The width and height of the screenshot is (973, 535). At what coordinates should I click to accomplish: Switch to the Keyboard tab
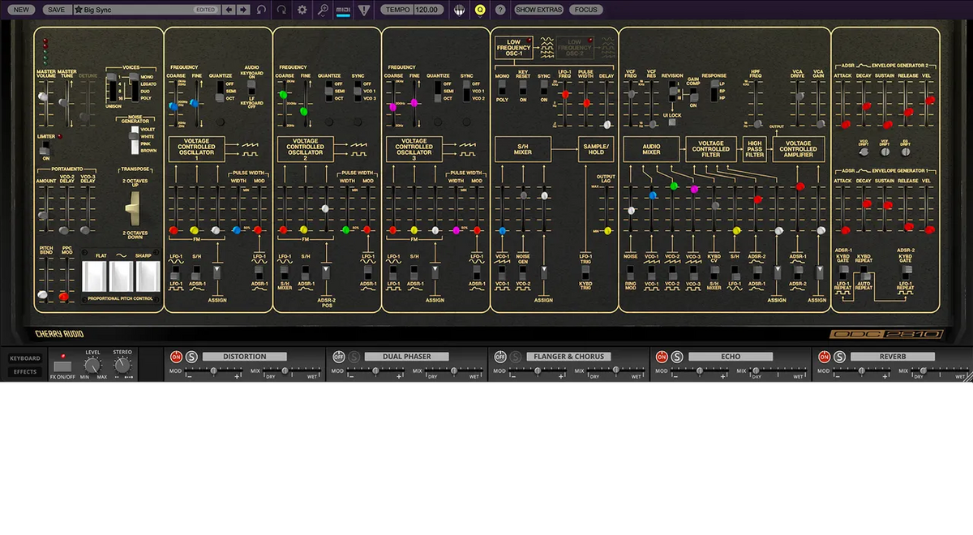pyautogui.click(x=24, y=358)
